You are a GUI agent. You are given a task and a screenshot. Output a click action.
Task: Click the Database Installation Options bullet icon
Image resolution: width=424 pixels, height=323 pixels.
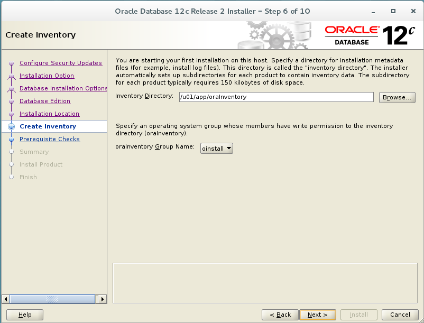[11, 89]
